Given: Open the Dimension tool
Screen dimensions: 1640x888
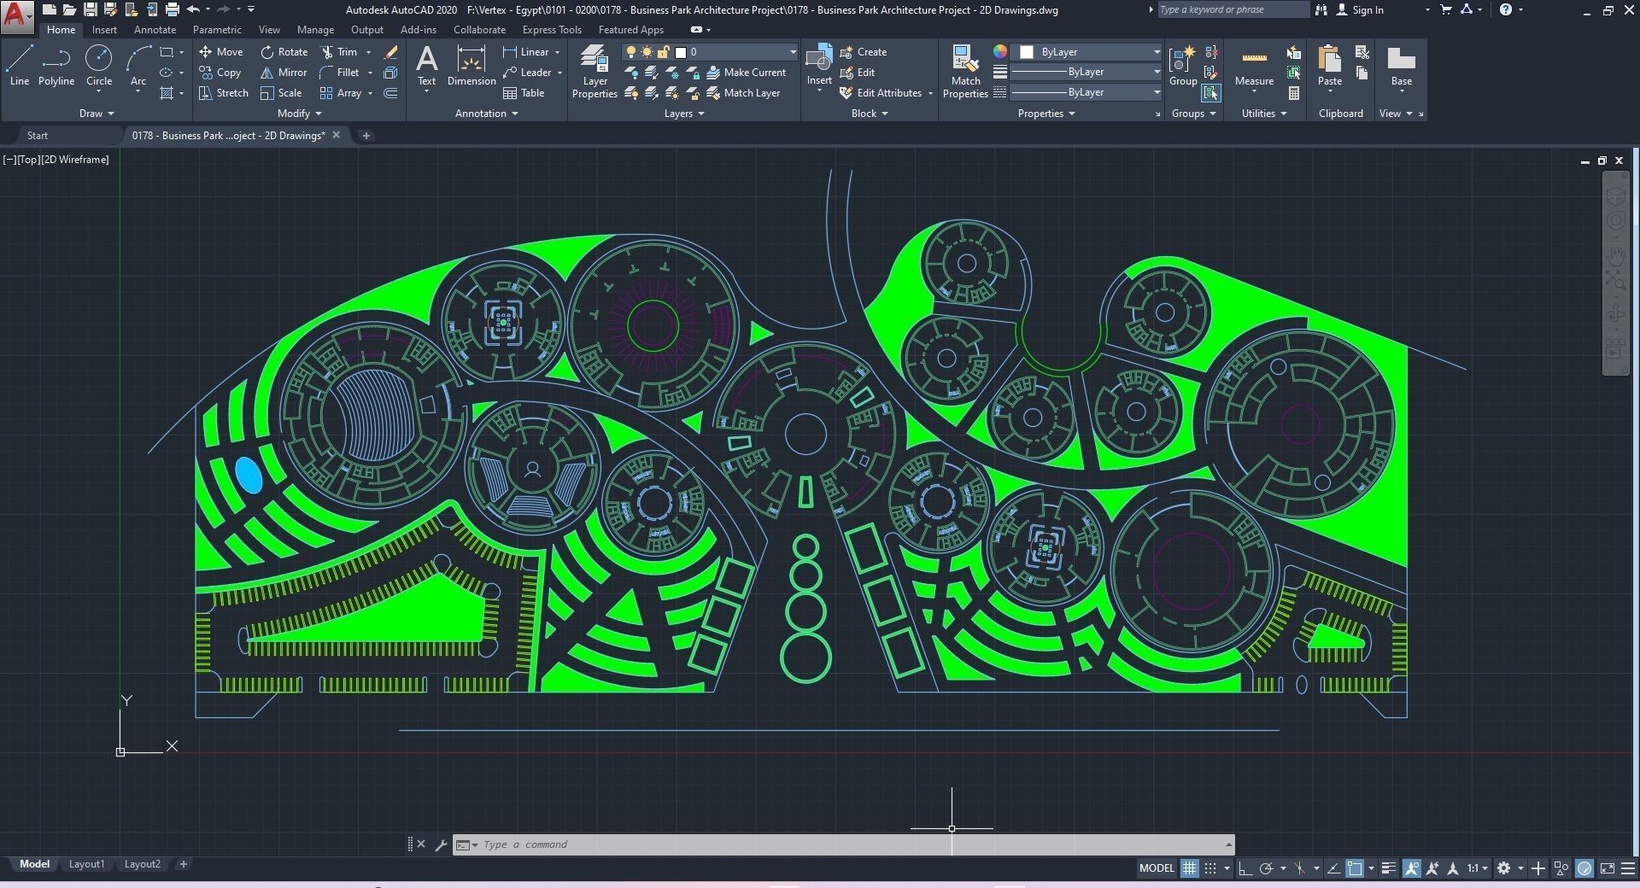Looking at the screenshot, I should click(x=471, y=67).
